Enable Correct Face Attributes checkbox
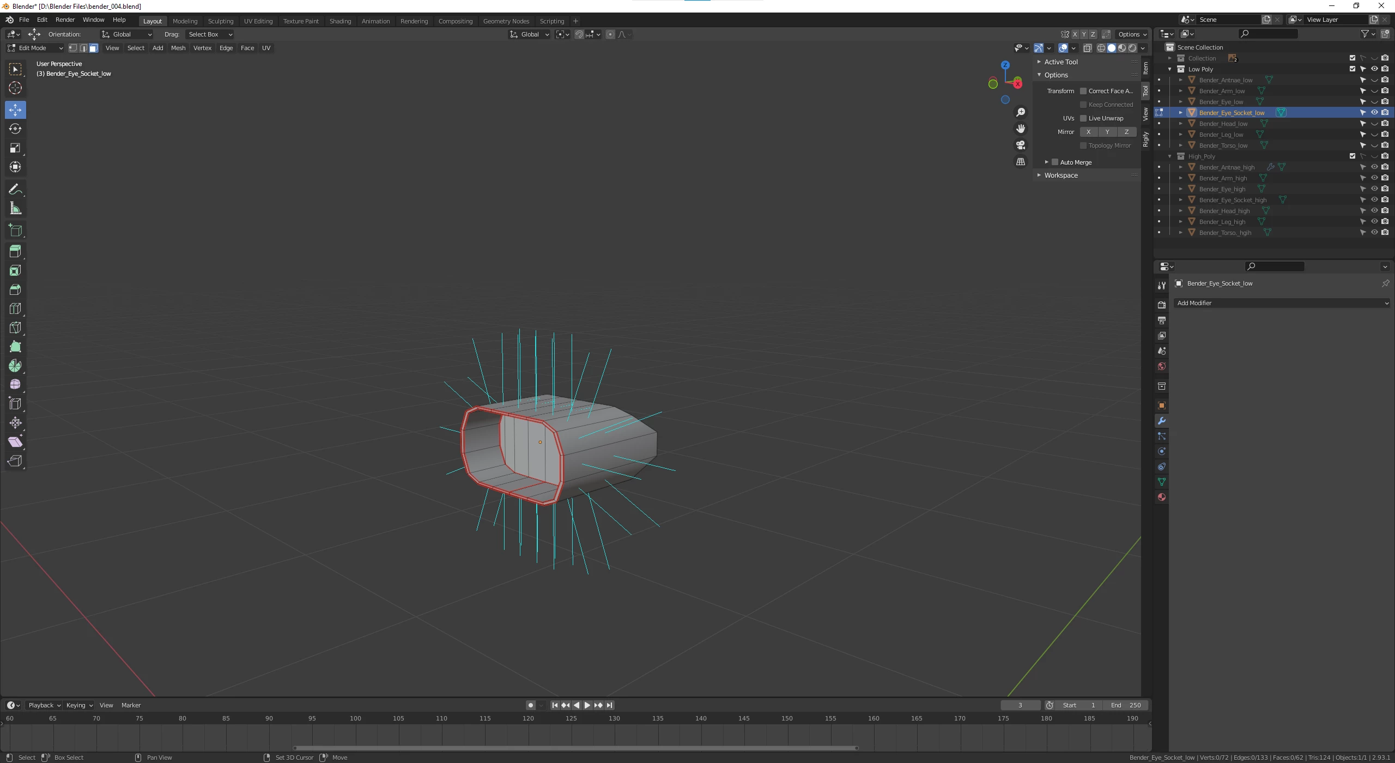Viewport: 1395px width, 763px height. (x=1083, y=91)
